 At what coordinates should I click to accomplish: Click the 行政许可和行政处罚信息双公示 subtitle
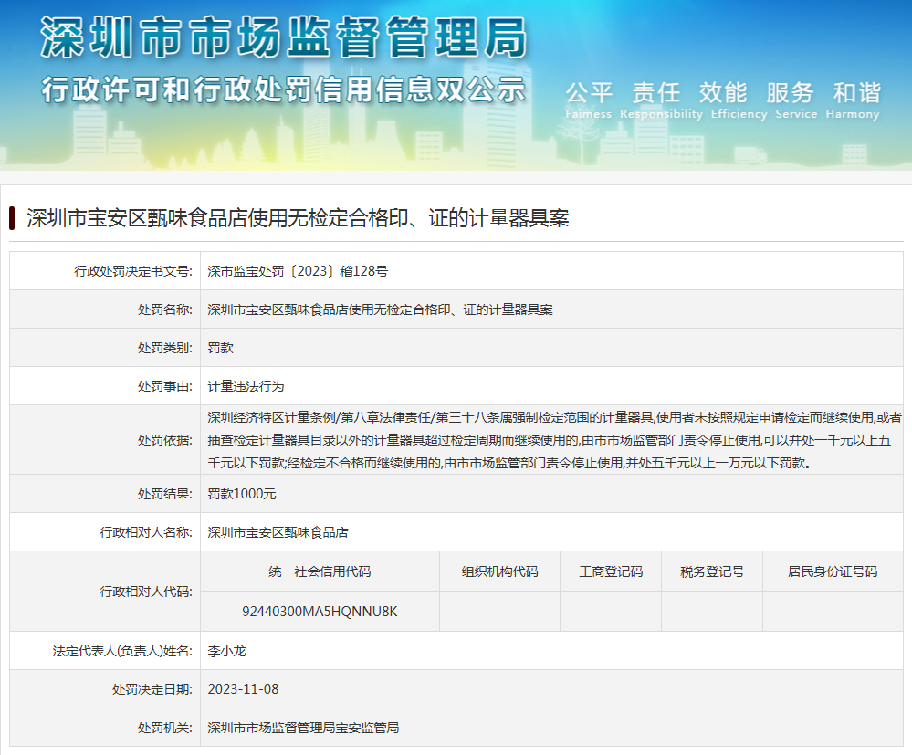point(284,90)
